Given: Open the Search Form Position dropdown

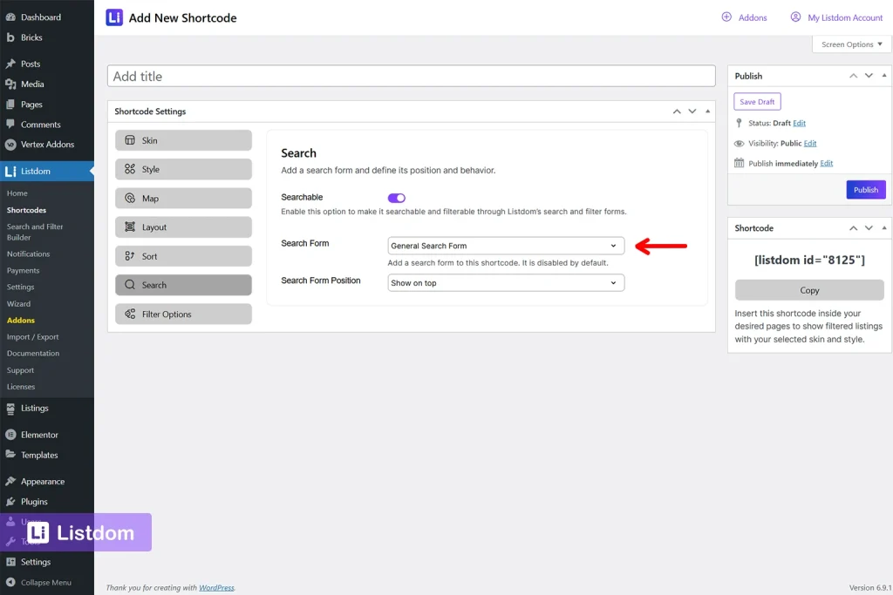Looking at the screenshot, I should [506, 282].
